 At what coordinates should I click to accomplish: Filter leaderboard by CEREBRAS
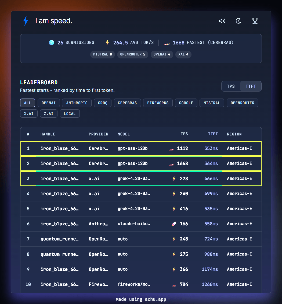pos(128,103)
